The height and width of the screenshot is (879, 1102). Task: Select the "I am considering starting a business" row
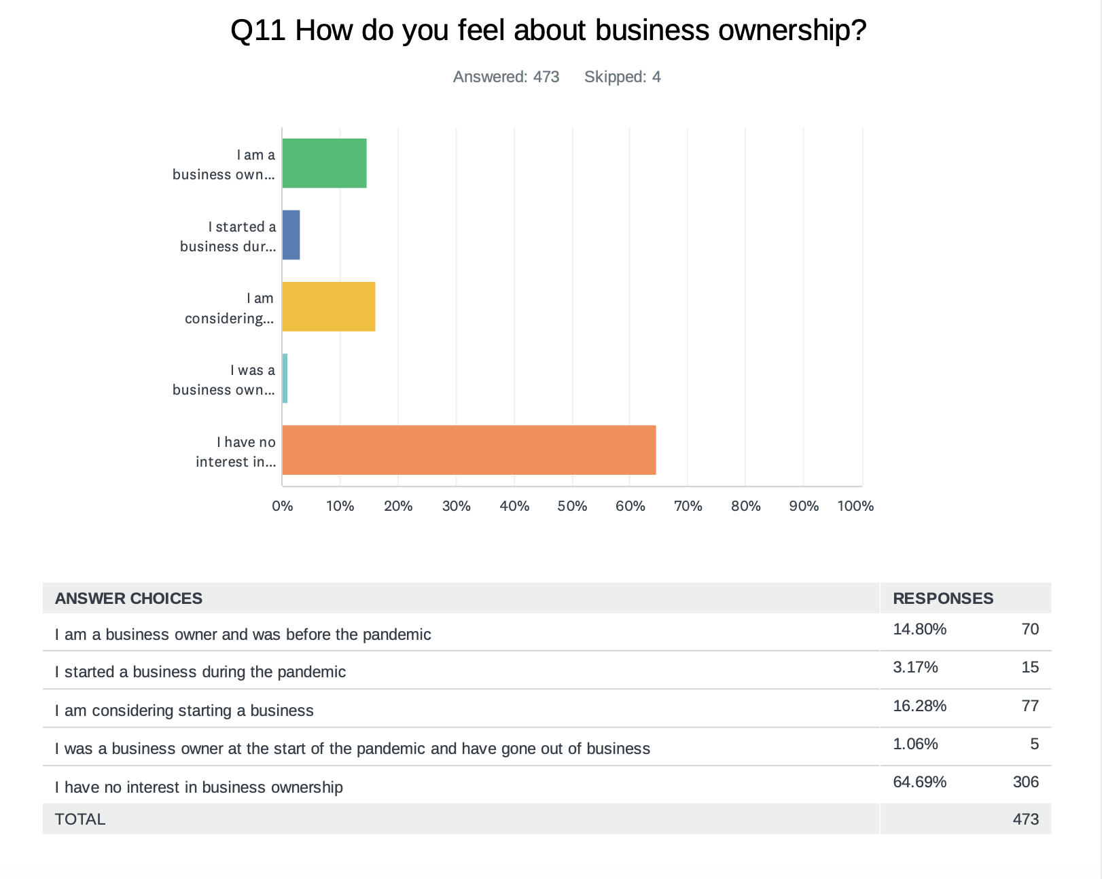point(184,711)
